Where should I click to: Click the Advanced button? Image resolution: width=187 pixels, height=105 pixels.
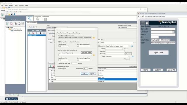[x=127, y=59]
